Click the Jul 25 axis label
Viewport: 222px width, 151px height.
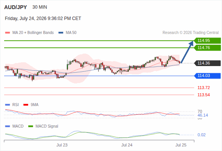tap(181, 145)
